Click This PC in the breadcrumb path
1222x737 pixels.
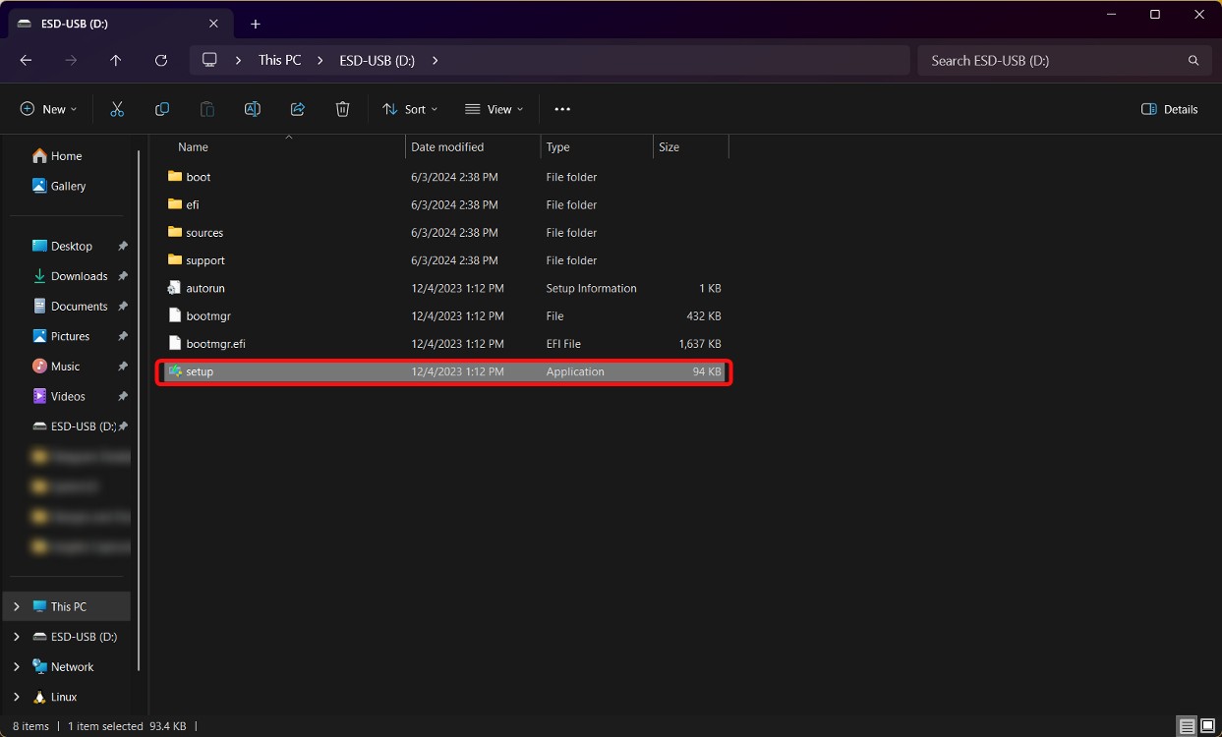(x=279, y=60)
